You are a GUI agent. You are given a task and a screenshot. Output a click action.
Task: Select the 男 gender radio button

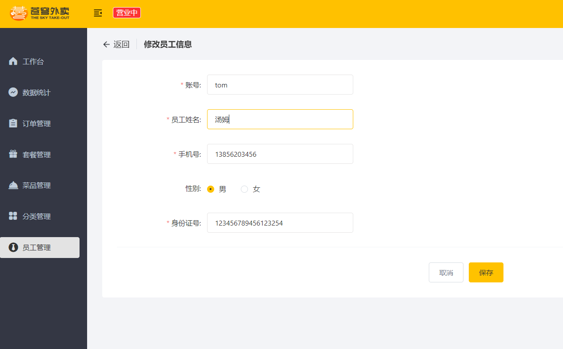[211, 189]
